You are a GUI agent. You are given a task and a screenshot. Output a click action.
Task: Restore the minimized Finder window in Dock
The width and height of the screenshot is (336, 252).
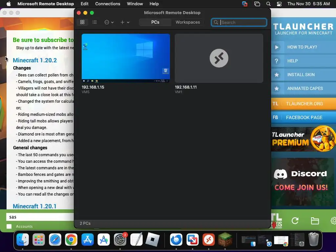click(x=248, y=241)
